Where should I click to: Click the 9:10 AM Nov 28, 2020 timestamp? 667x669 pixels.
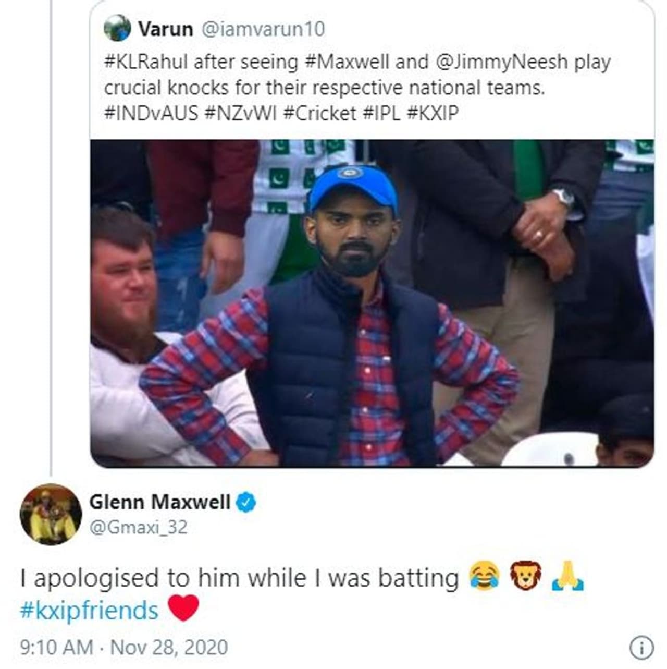pyautogui.click(x=123, y=647)
